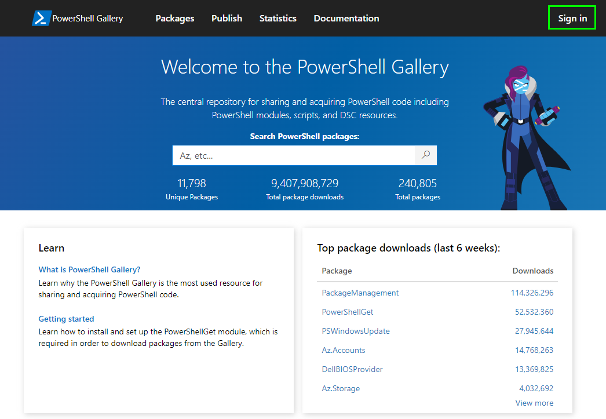Open the PSWindowsUpdate package page
The width and height of the screenshot is (606, 419).
[x=355, y=331]
